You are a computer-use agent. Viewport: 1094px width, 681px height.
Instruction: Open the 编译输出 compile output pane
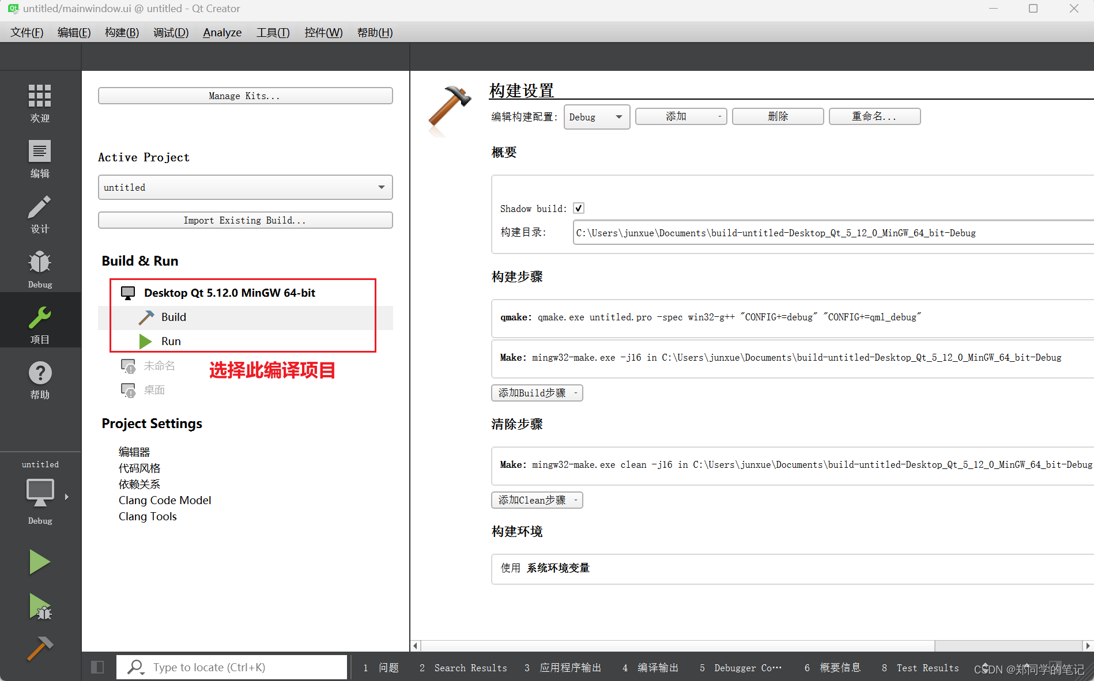pos(651,668)
